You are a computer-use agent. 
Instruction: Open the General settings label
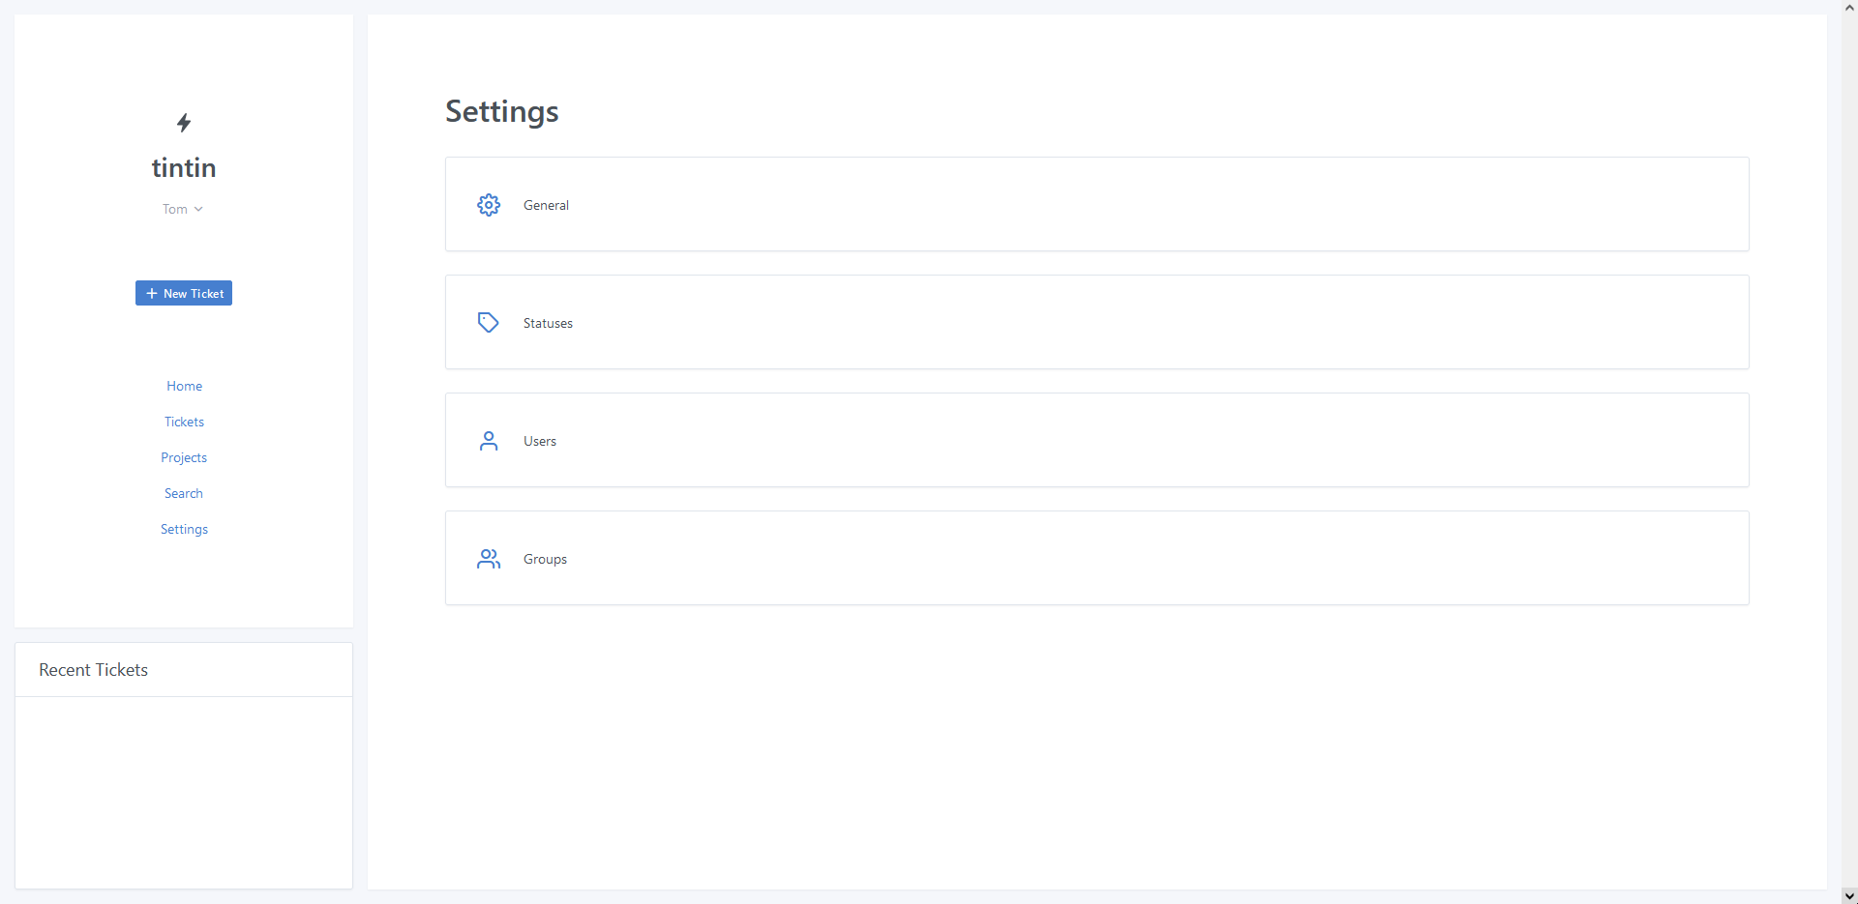coord(546,205)
